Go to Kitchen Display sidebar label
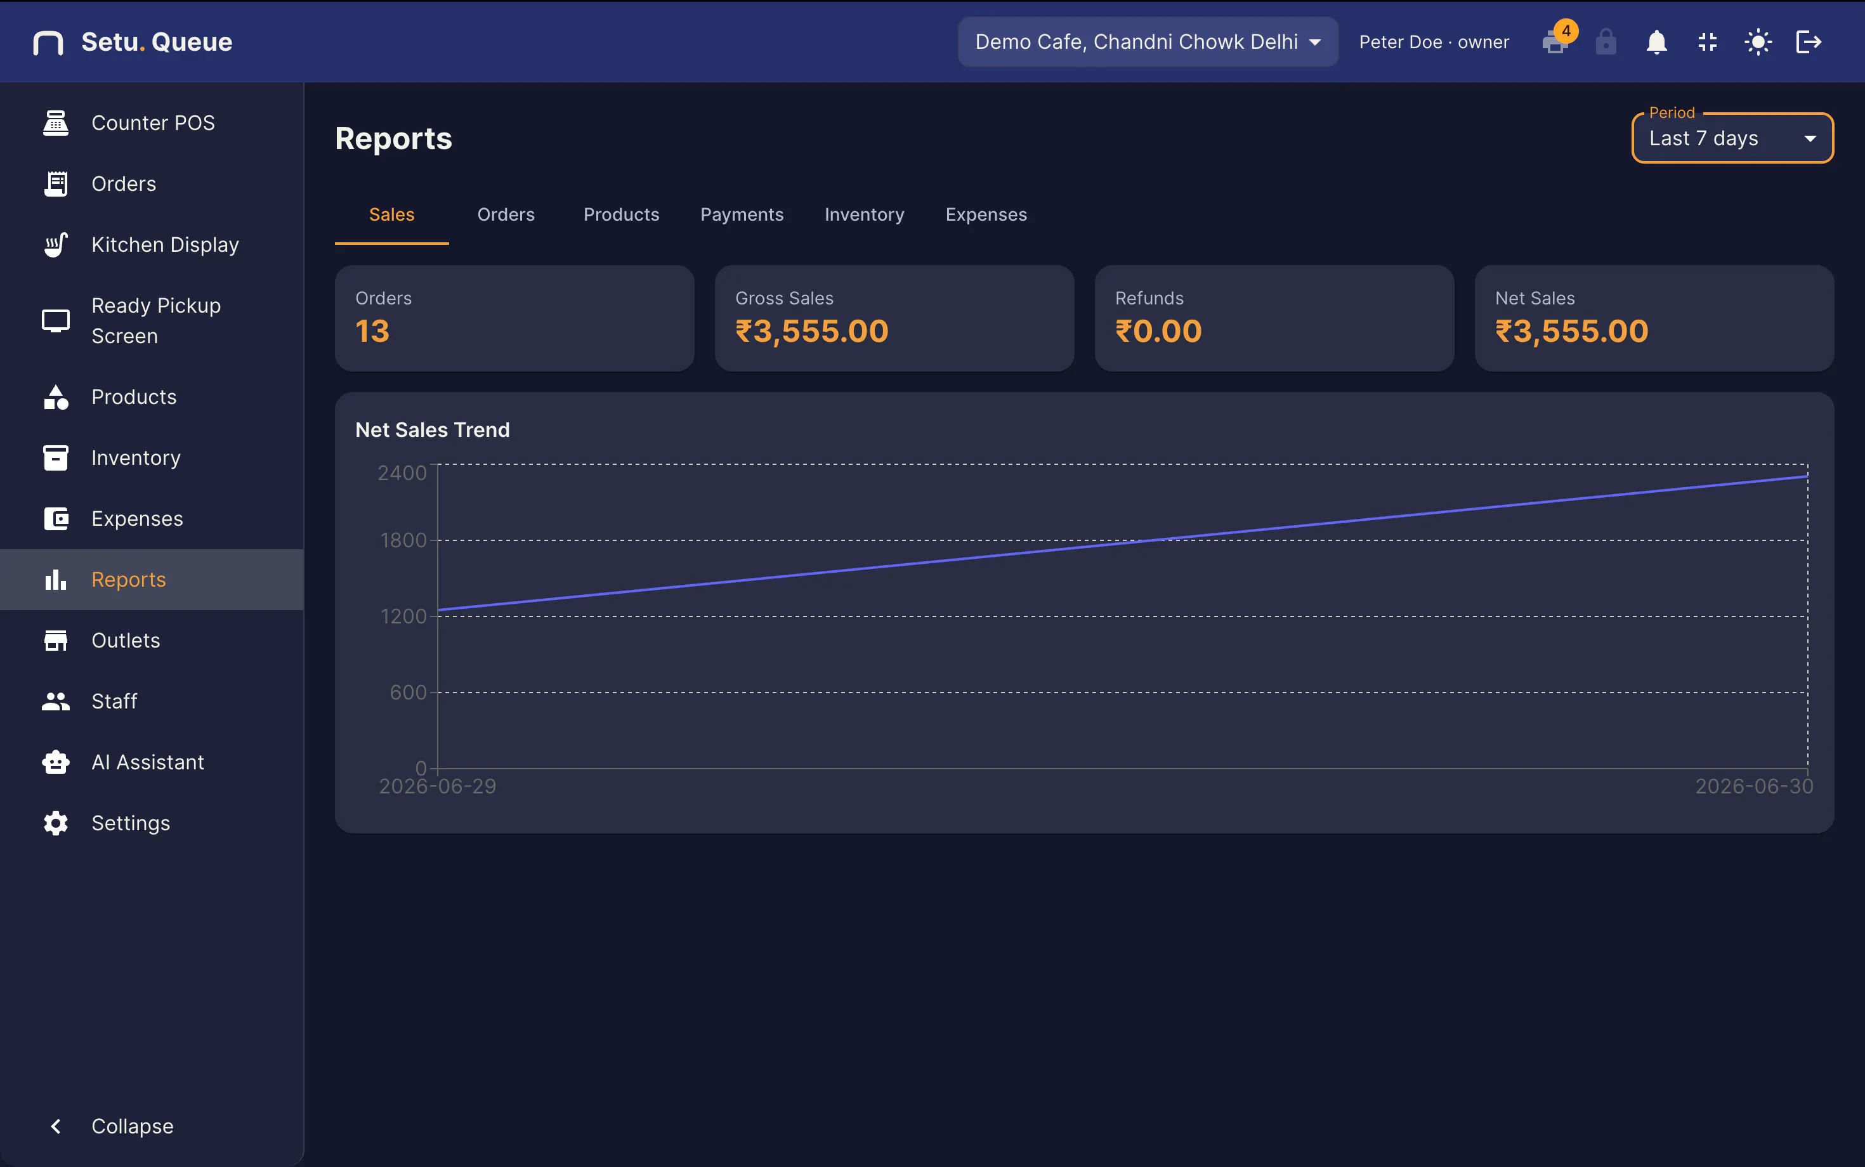The height and width of the screenshot is (1167, 1865). coord(165,245)
